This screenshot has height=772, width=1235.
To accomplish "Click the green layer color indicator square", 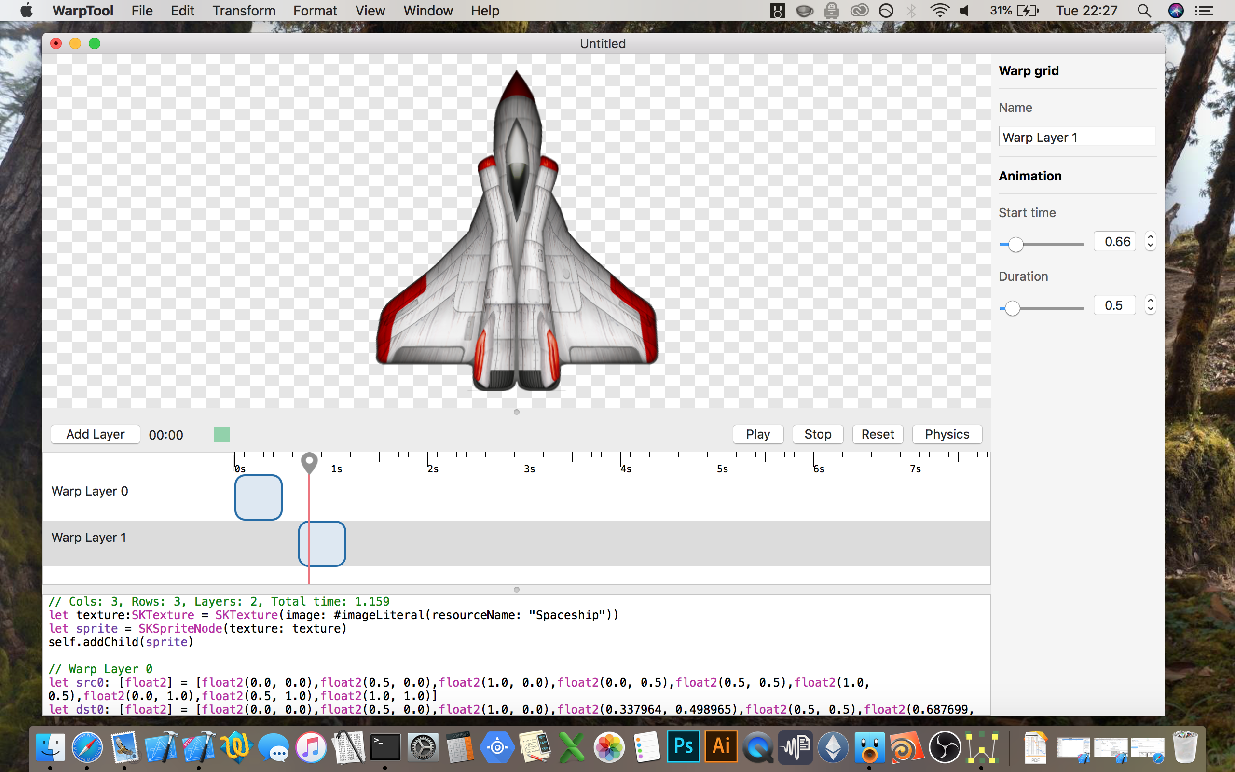I will [x=221, y=434].
